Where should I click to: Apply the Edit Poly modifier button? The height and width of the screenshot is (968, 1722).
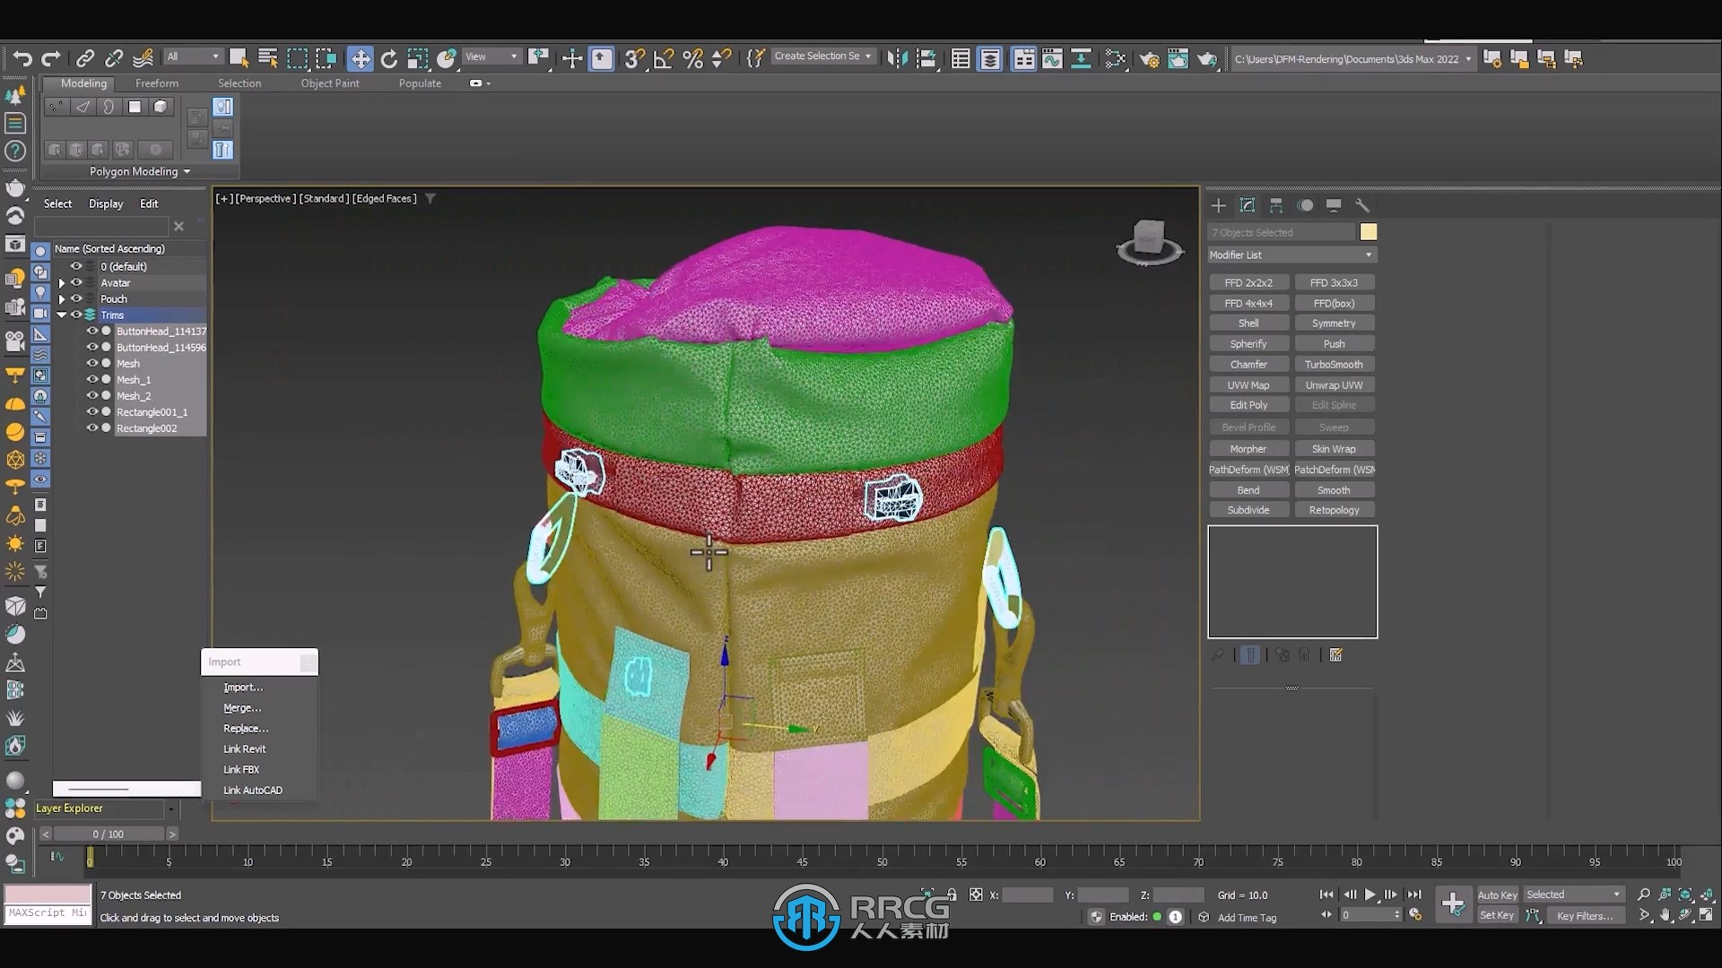click(1248, 405)
